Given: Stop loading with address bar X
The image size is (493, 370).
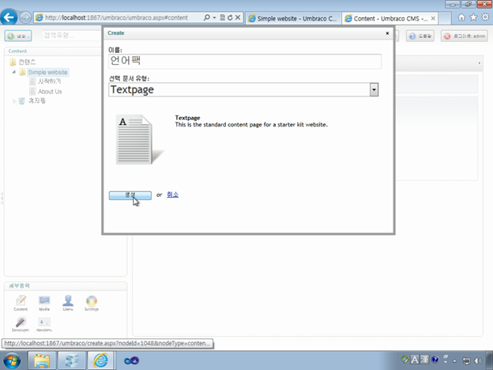Looking at the screenshot, I should (x=238, y=17).
